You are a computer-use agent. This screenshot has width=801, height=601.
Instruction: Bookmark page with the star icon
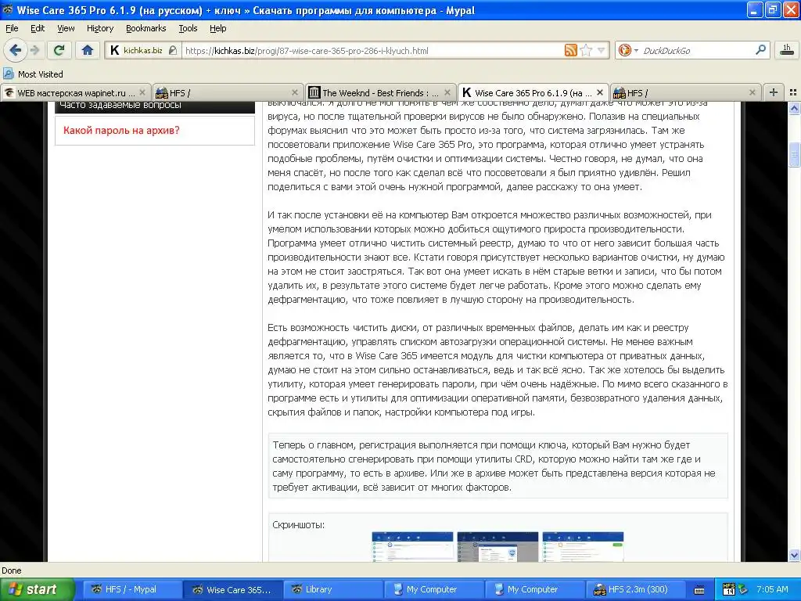tap(586, 50)
